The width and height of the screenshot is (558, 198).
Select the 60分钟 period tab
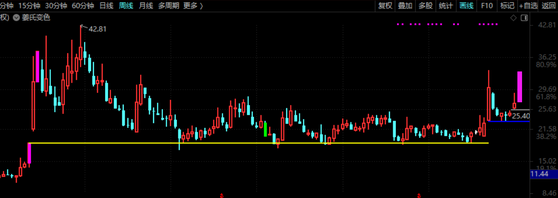83,5
